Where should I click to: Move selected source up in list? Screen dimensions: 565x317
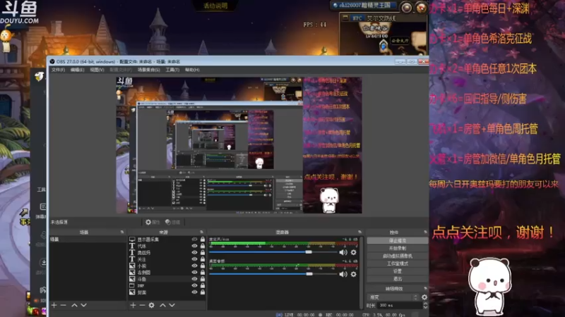click(x=163, y=305)
